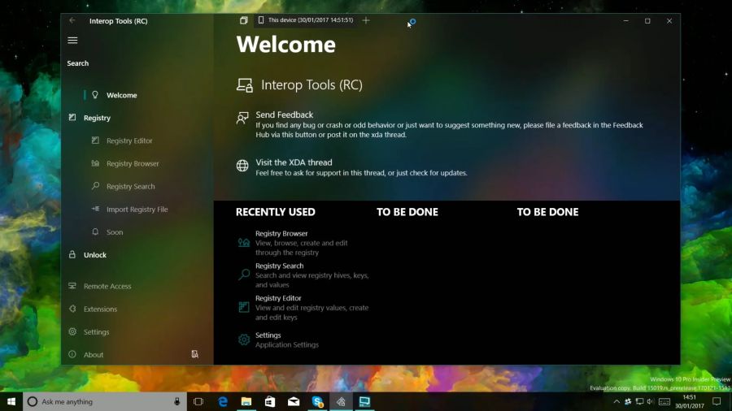Click the back arrow in title bar
The width and height of the screenshot is (732, 411).
pyautogui.click(x=72, y=20)
